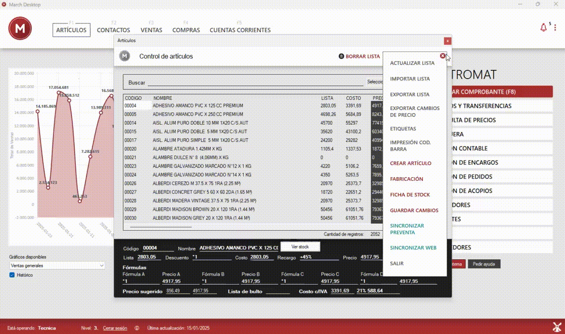Click the Fórmula A field
The width and height of the screenshot is (565, 334).
(x=140, y=281)
